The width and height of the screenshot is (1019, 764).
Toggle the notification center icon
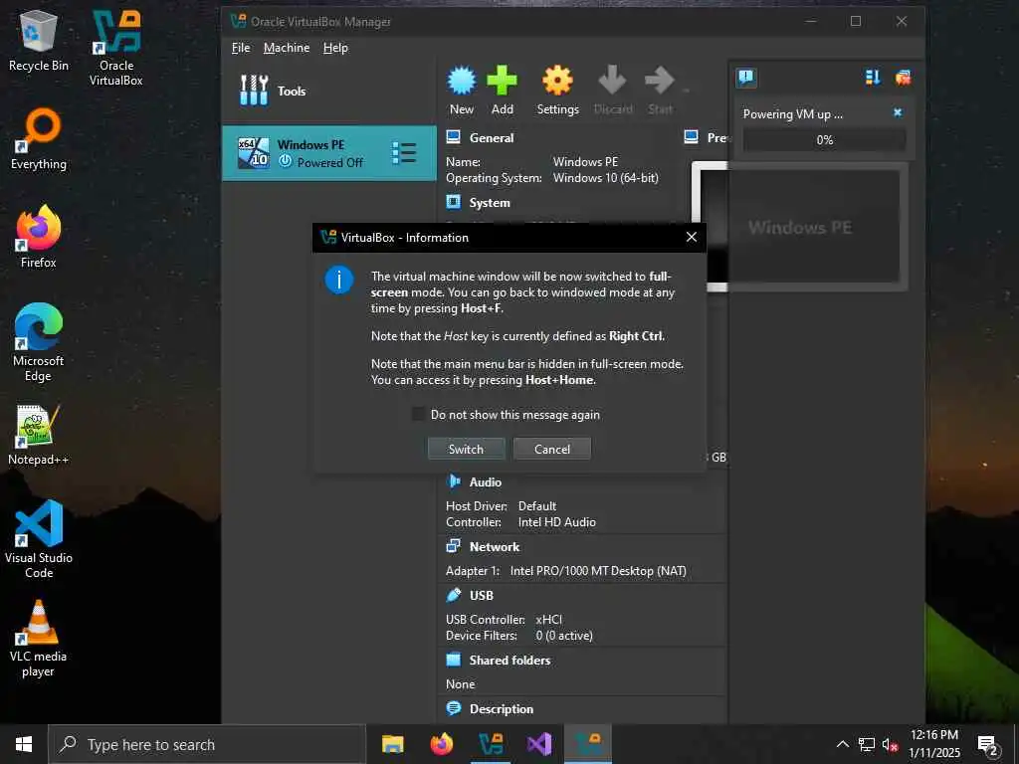click(746, 78)
